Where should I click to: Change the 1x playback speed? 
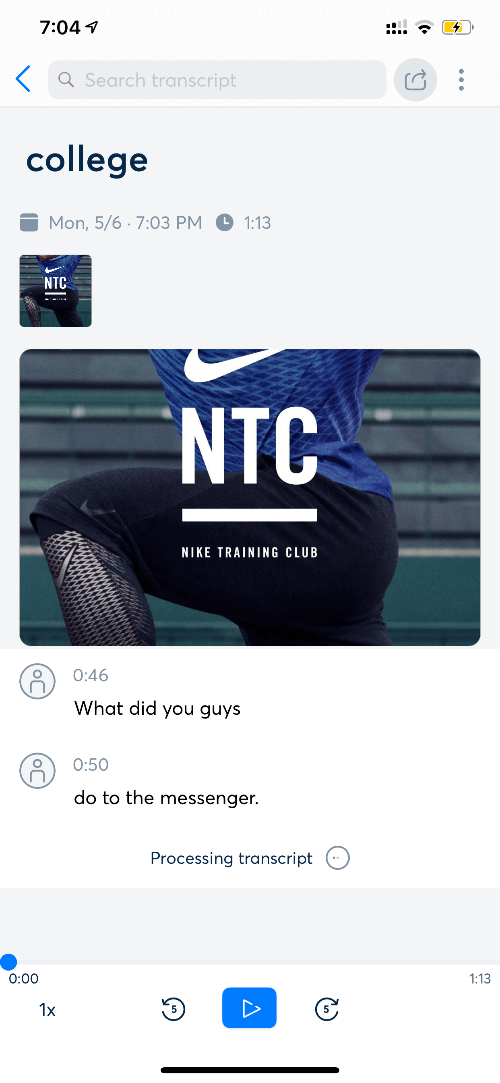tap(48, 1010)
